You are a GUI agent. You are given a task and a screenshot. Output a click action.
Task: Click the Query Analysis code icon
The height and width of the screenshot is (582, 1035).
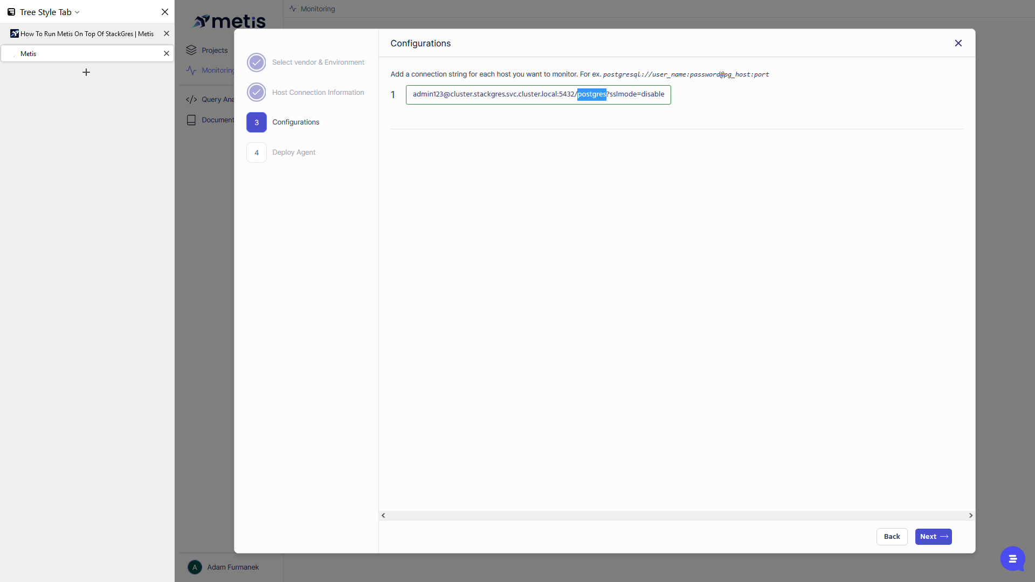pyautogui.click(x=191, y=100)
